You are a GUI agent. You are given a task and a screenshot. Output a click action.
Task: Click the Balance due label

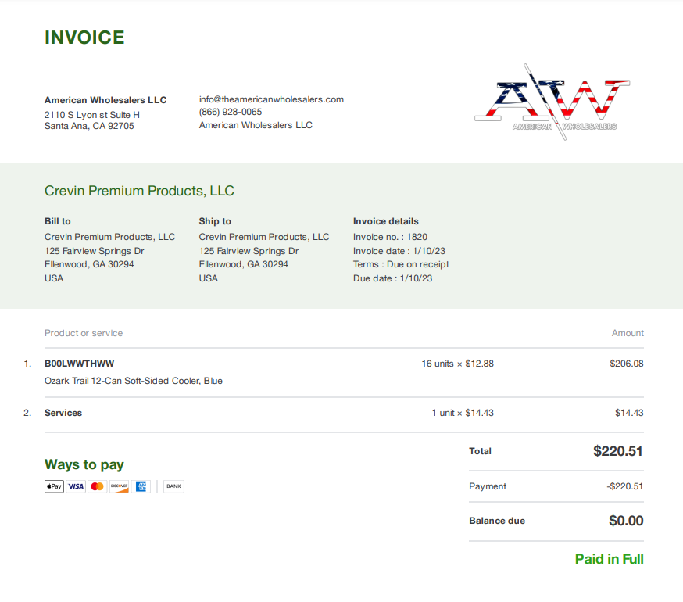(x=497, y=521)
